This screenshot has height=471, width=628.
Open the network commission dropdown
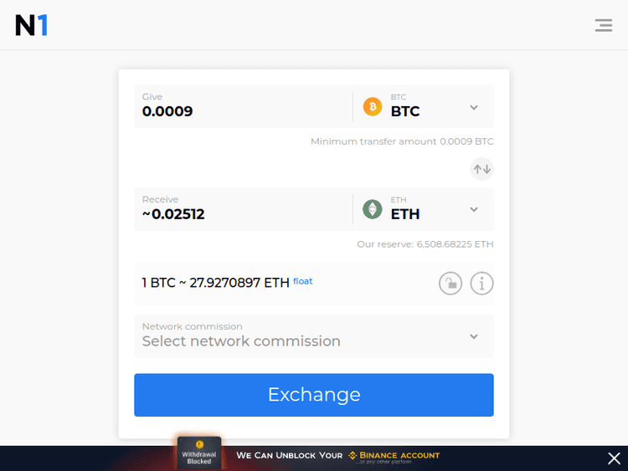pos(314,336)
